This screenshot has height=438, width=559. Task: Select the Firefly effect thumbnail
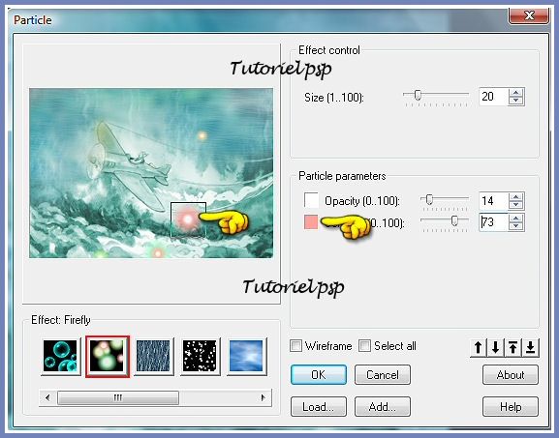[x=108, y=356]
